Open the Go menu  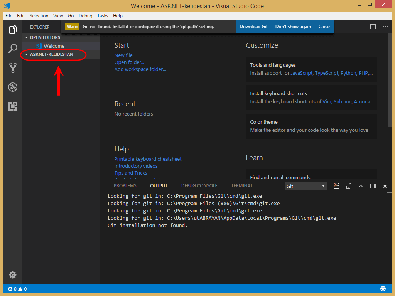71,15
